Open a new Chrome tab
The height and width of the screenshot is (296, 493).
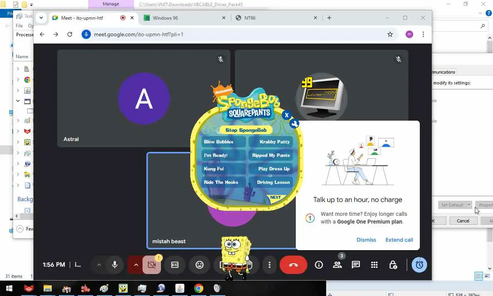click(x=329, y=18)
